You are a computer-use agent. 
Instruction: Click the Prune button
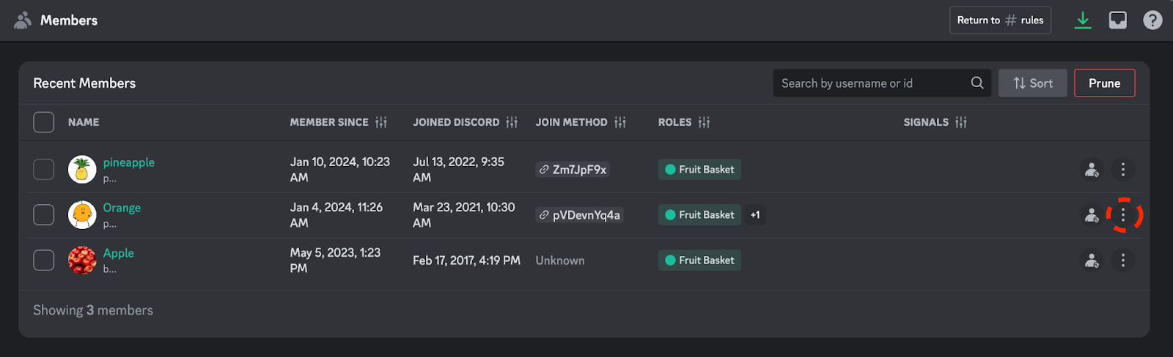pyautogui.click(x=1104, y=83)
